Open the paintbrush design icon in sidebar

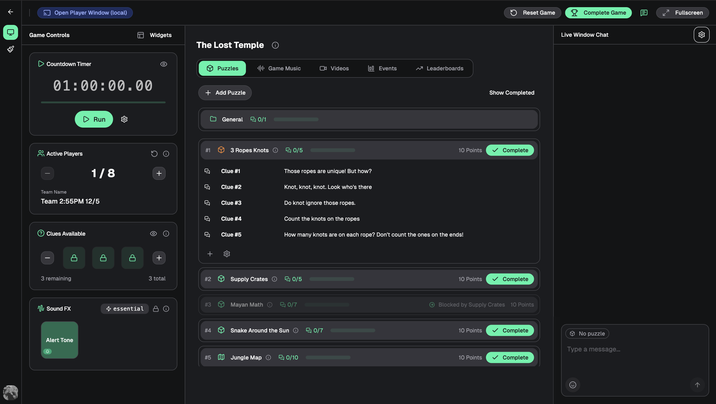[11, 49]
